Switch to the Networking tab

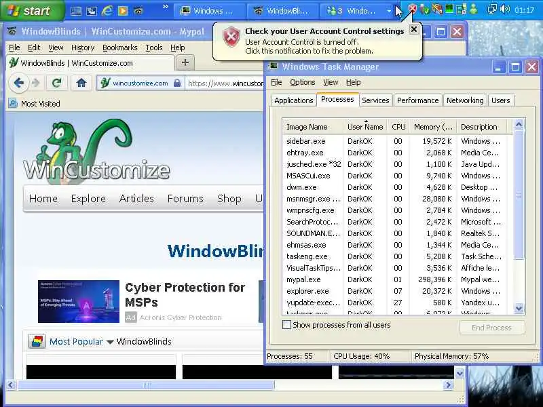click(465, 100)
